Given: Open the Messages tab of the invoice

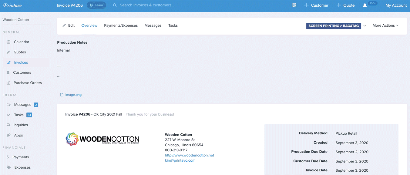Looking at the screenshot, I should [x=153, y=25].
